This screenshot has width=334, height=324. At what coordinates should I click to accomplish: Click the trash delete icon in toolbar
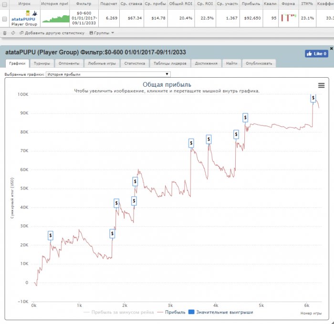point(5,33)
